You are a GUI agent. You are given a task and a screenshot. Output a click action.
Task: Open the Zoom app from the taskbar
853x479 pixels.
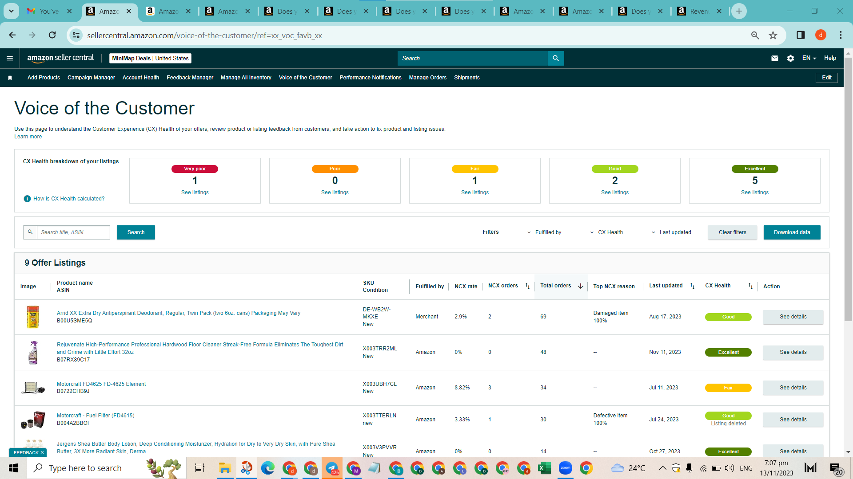pos(566,468)
